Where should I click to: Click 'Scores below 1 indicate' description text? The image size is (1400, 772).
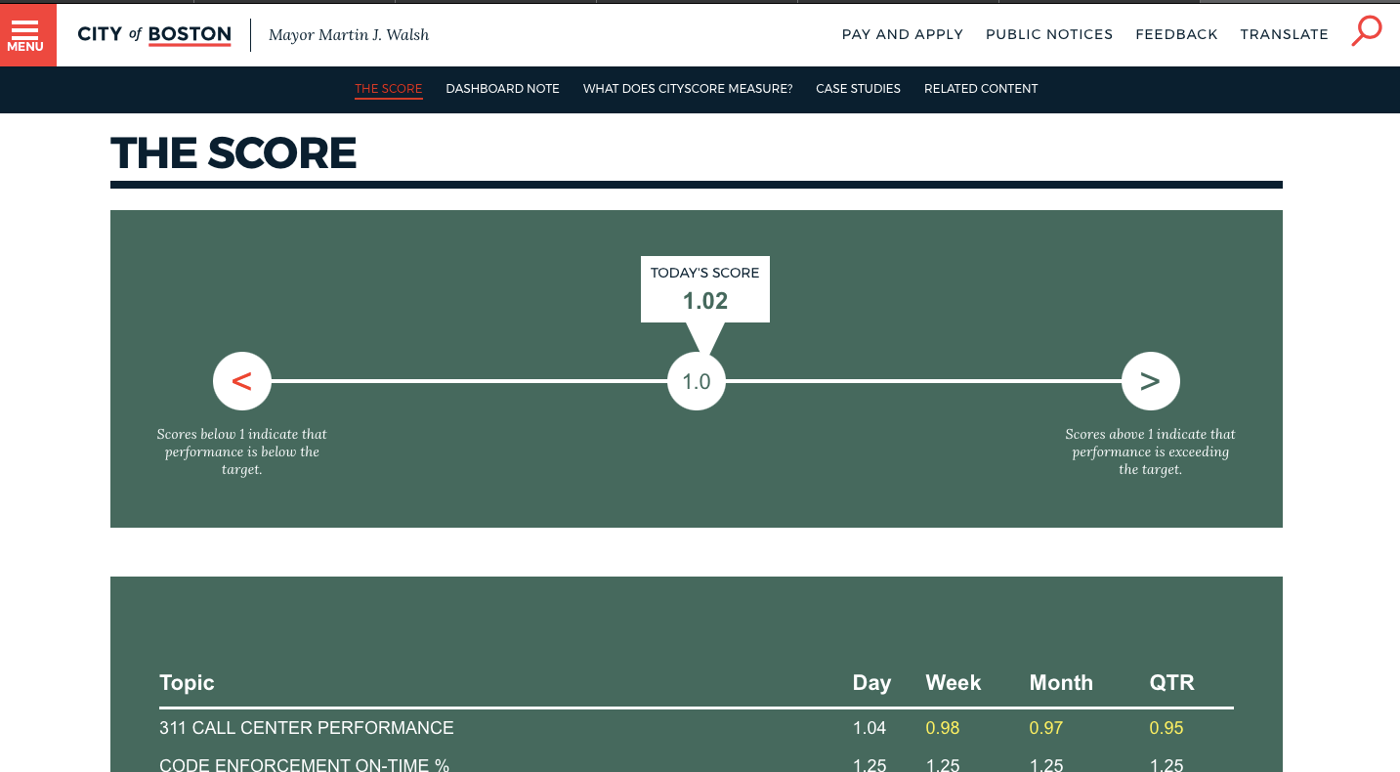click(x=242, y=451)
